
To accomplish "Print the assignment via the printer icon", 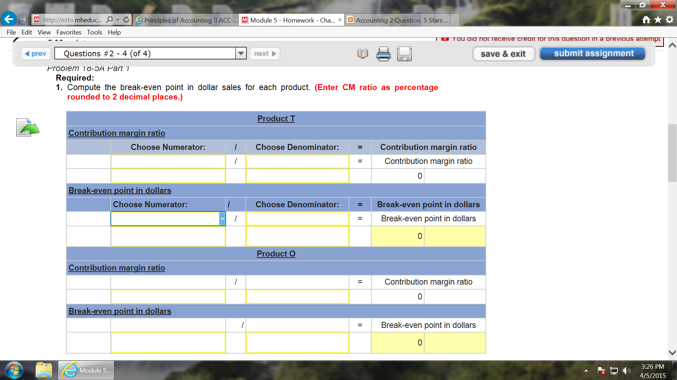I will (384, 53).
